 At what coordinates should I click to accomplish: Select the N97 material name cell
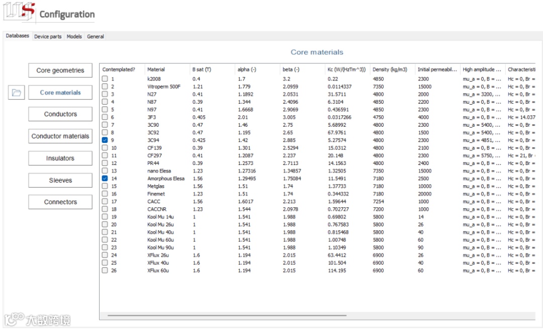[x=152, y=110]
